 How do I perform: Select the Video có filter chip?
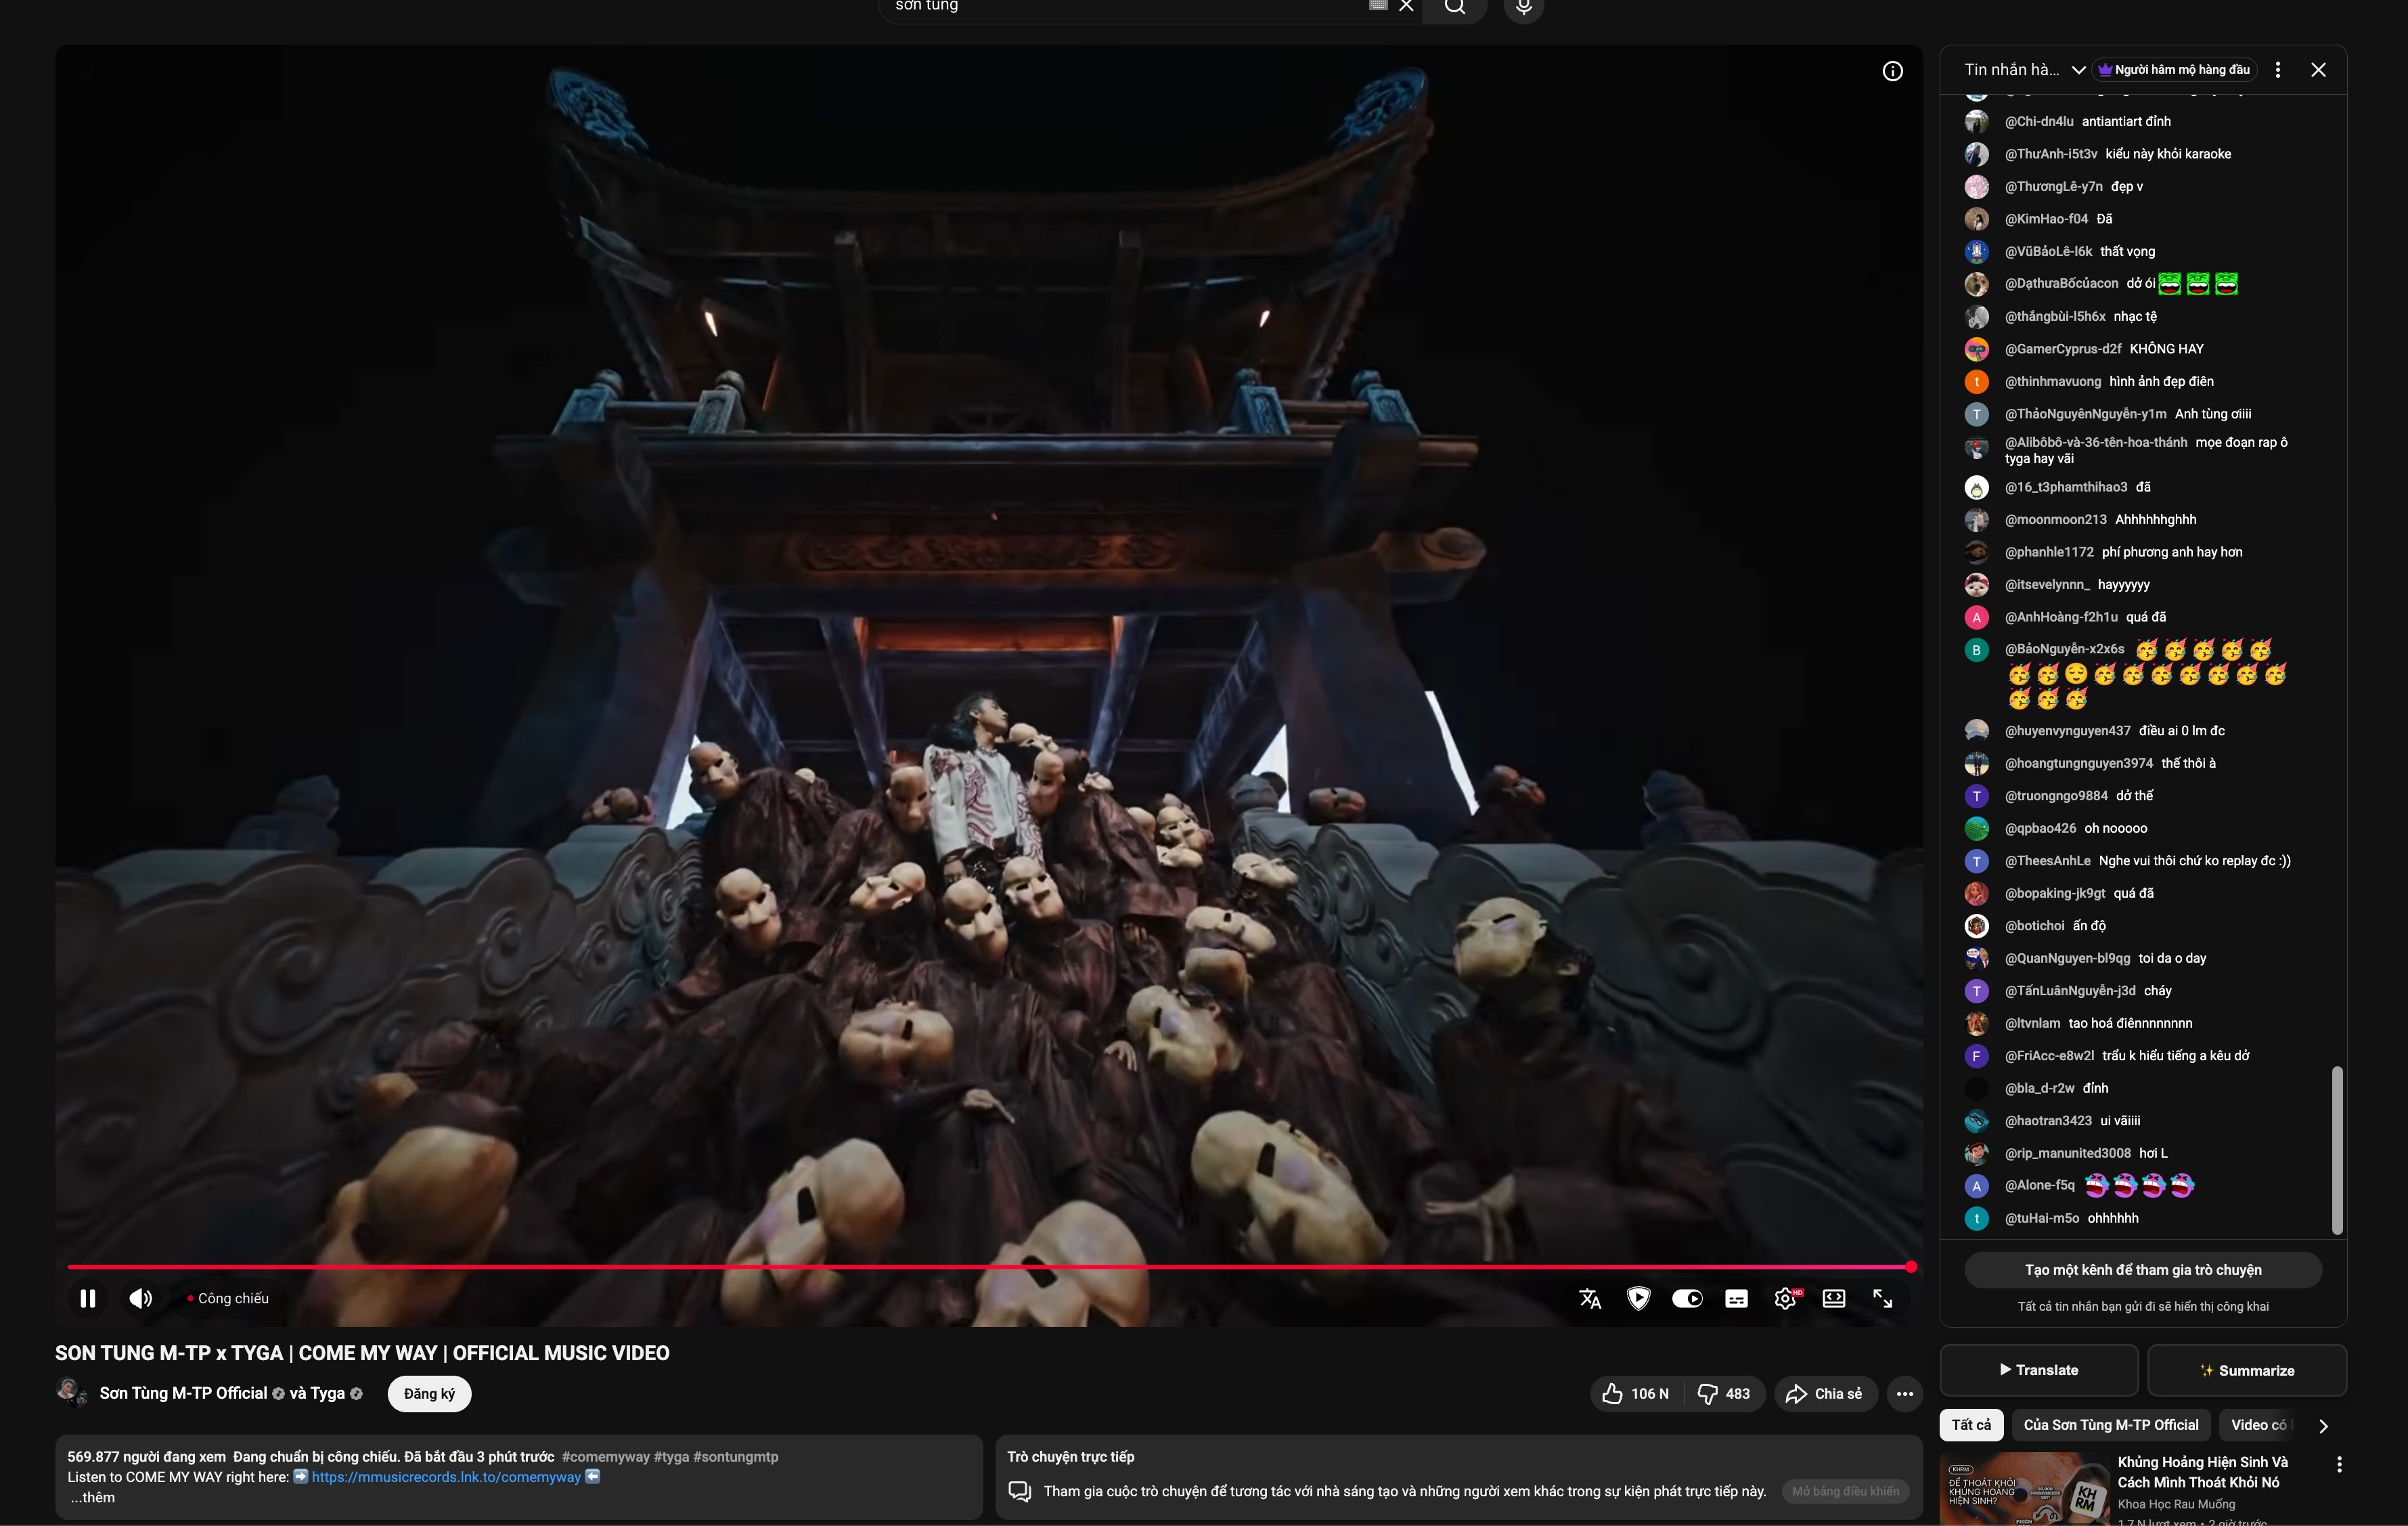click(2258, 1425)
